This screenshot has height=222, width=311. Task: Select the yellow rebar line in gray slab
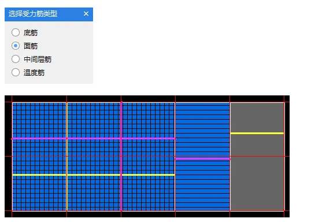(257, 134)
